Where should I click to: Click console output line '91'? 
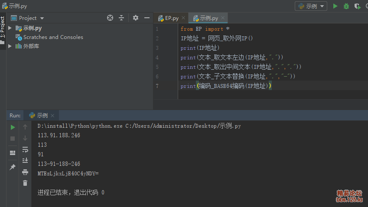tap(41, 154)
